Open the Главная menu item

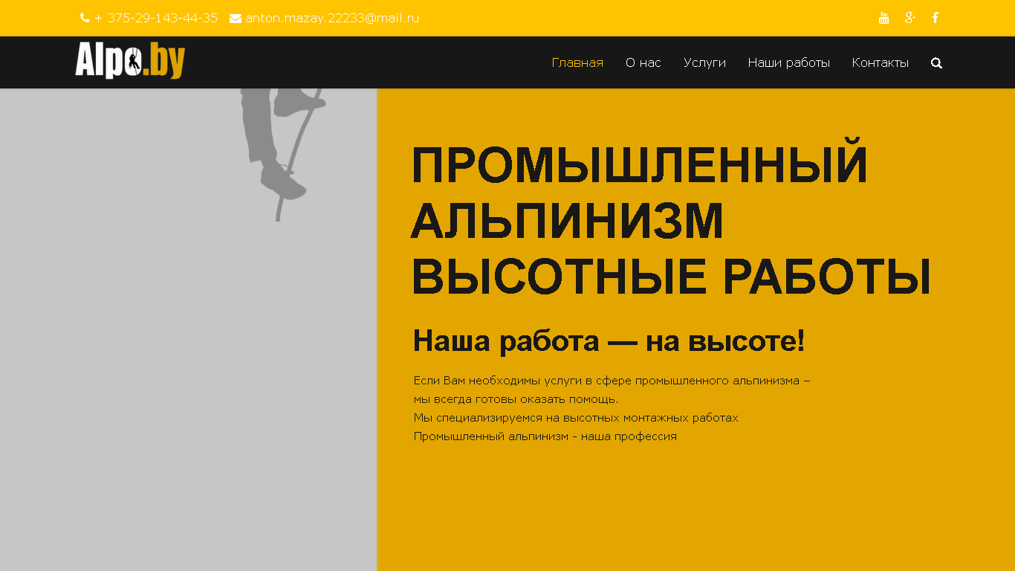tap(577, 63)
